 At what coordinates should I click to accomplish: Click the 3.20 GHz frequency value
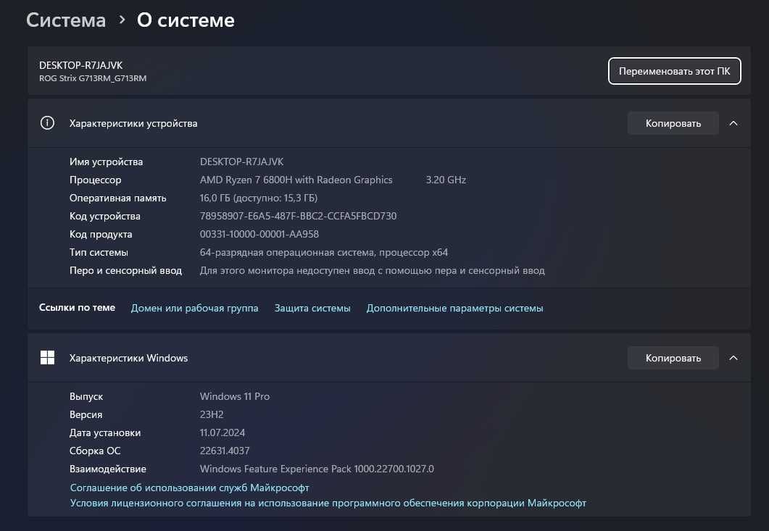tap(446, 180)
